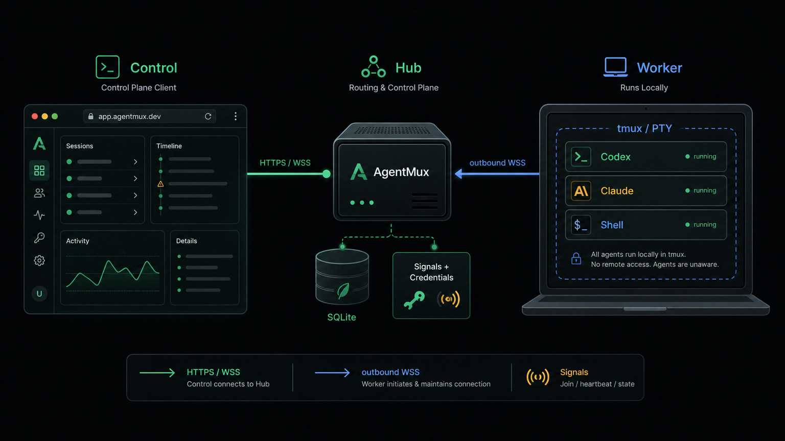Select the Claude running status indicator
Image resolution: width=785 pixels, height=441 pixels.
701,190
